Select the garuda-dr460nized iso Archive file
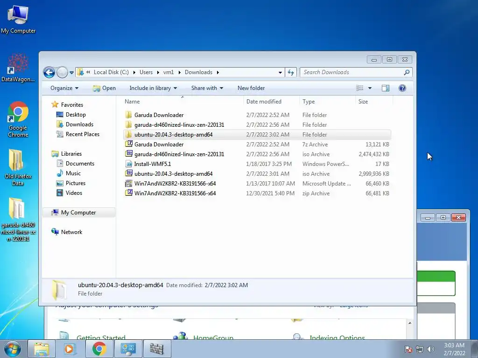This screenshot has width=478, height=358. [257, 154]
